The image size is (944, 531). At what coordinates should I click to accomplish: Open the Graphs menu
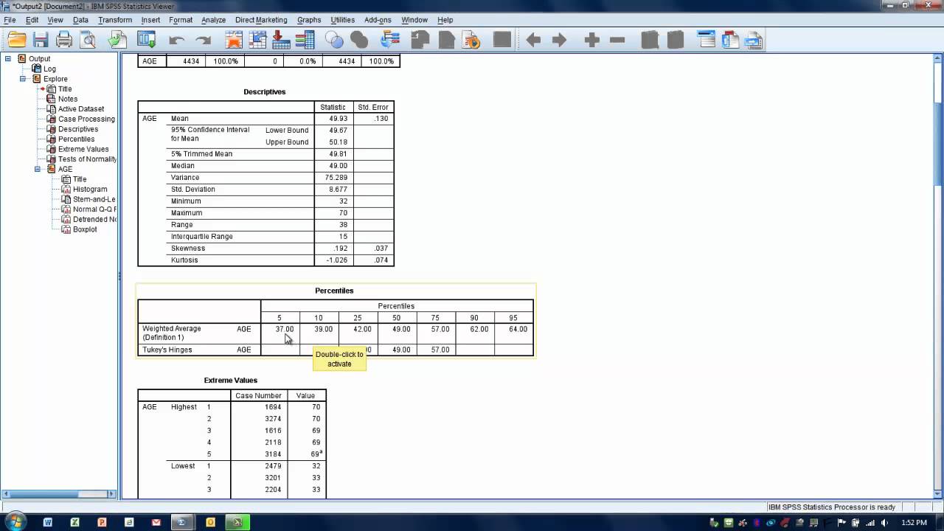309,20
